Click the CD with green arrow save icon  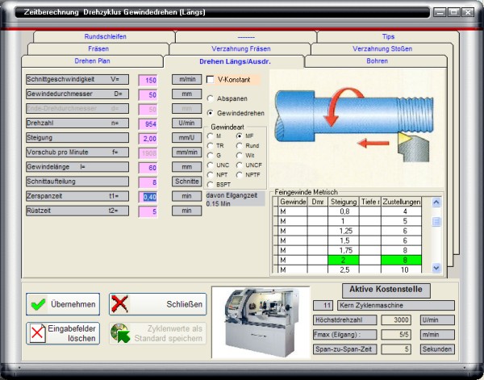pyautogui.click(x=120, y=333)
